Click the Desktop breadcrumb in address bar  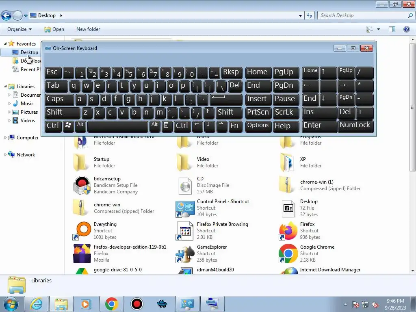47,15
